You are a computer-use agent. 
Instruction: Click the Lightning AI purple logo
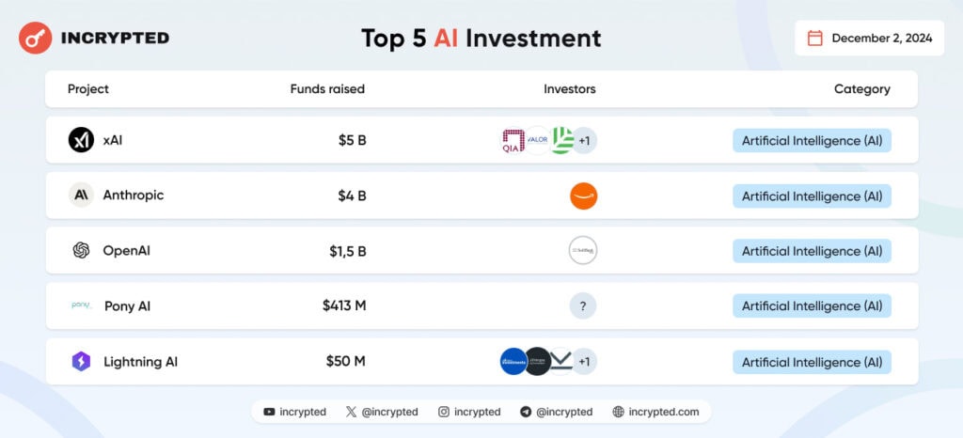(x=81, y=362)
